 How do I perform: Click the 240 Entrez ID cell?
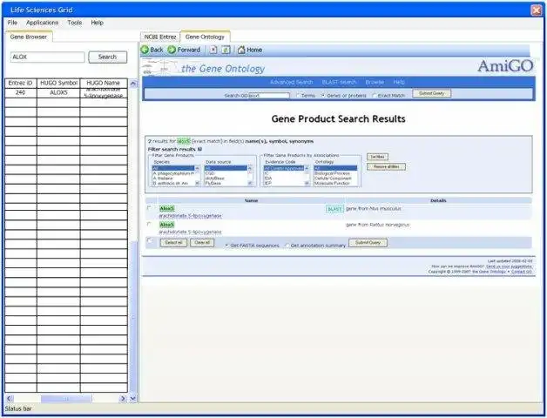21,93
